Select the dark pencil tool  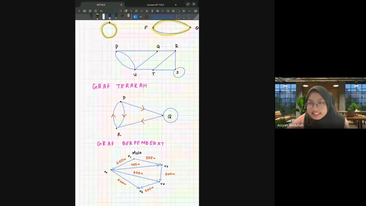pyautogui.click(x=116, y=17)
